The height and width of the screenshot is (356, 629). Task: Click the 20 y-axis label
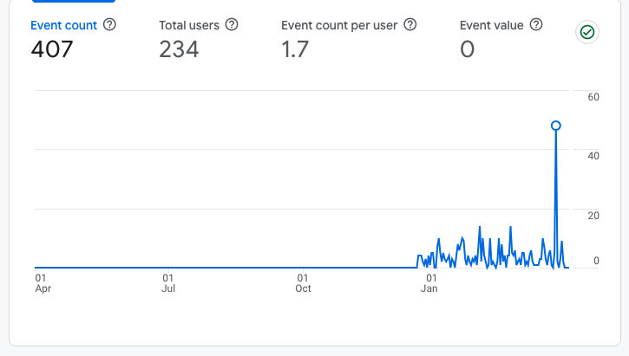[593, 216]
